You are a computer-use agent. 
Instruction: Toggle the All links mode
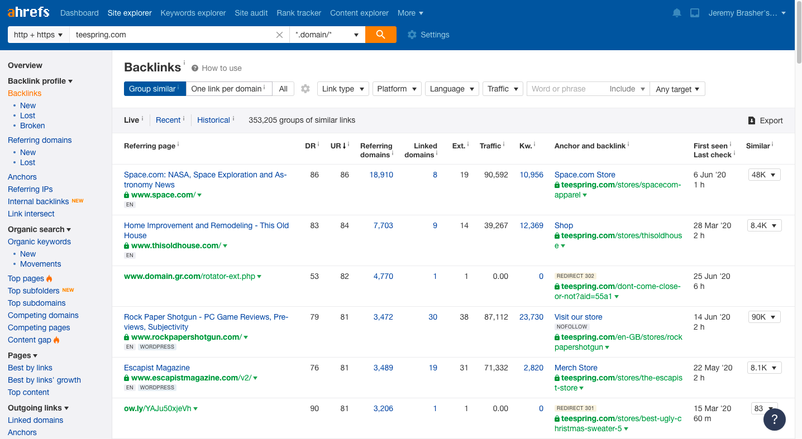[x=283, y=89]
